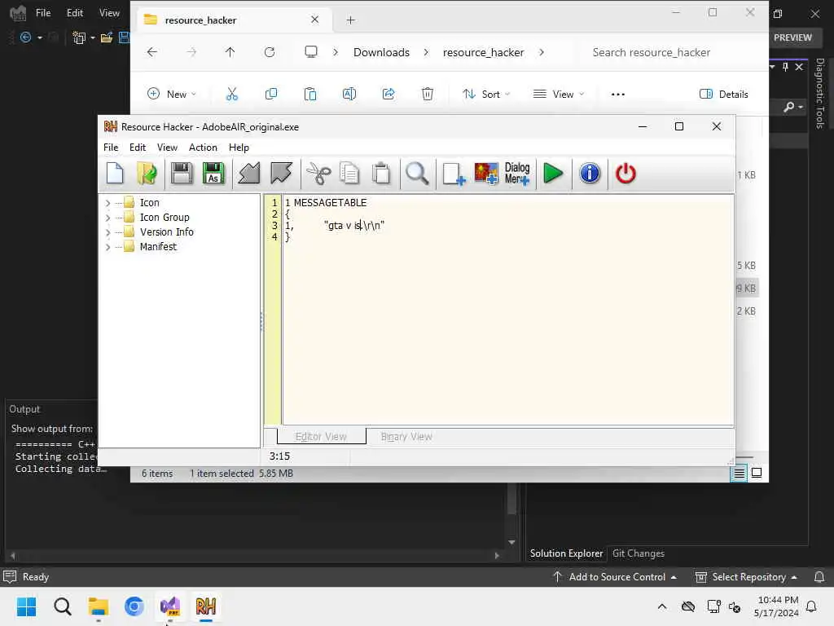Image resolution: width=834 pixels, height=626 pixels.
Task: Expand the Icon Group tree folder
Action: (x=108, y=218)
